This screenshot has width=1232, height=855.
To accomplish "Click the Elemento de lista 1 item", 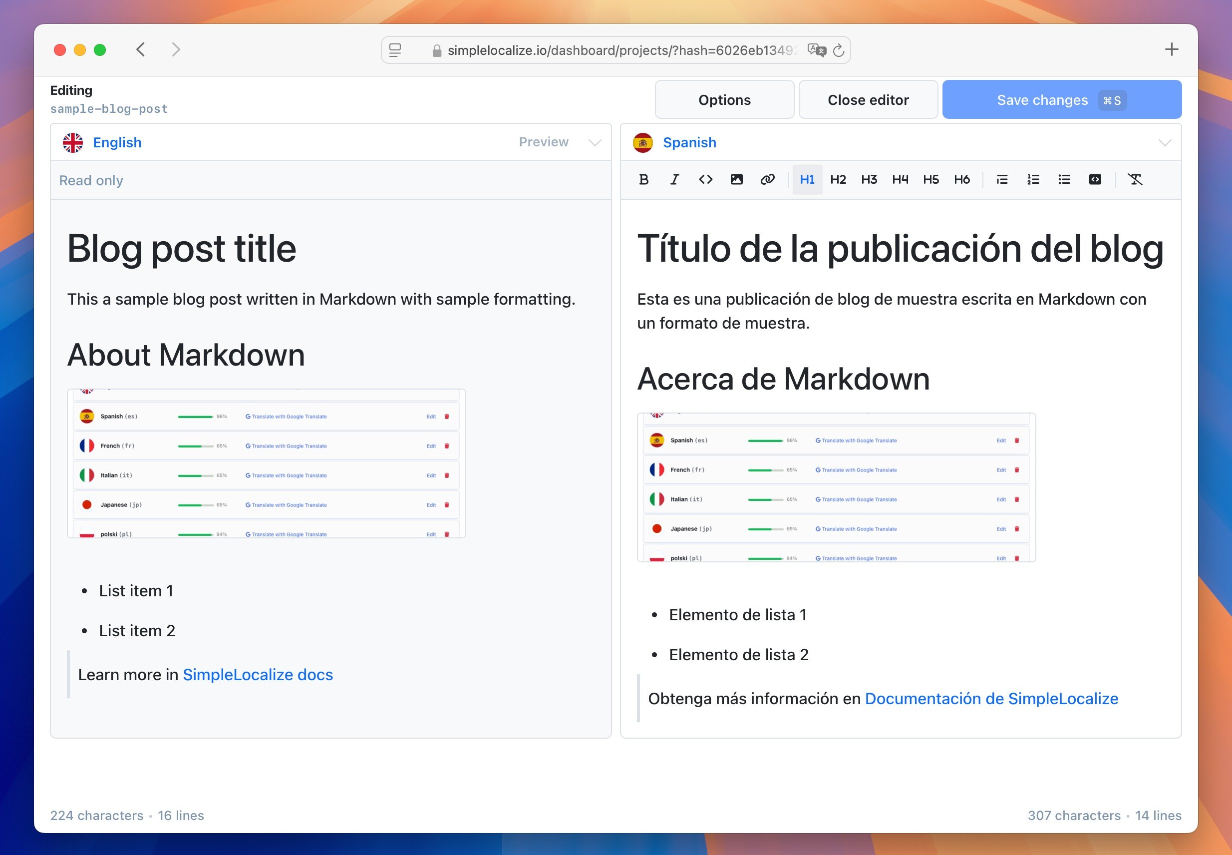I will pos(737,614).
